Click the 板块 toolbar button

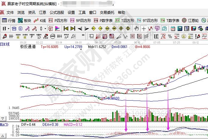25,20
